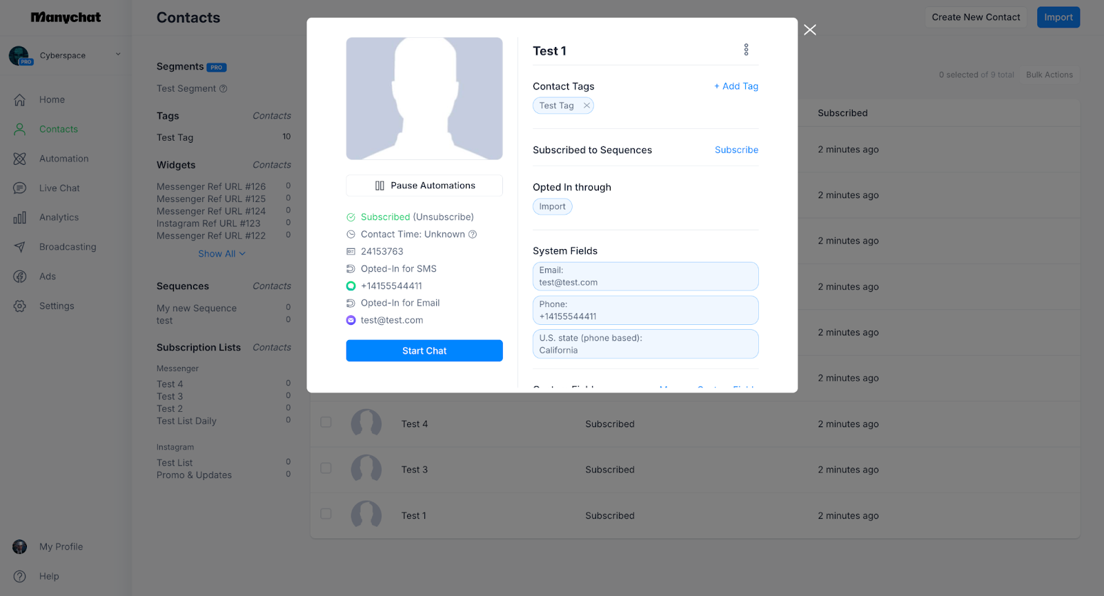
Task: Go to Analytics via its bar chart icon
Action: tap(20, 218)
